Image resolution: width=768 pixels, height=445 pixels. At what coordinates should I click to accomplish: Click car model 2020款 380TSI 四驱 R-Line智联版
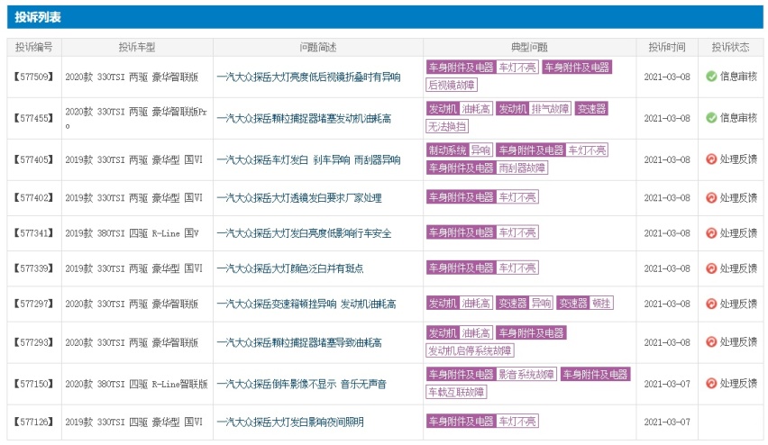136,385
